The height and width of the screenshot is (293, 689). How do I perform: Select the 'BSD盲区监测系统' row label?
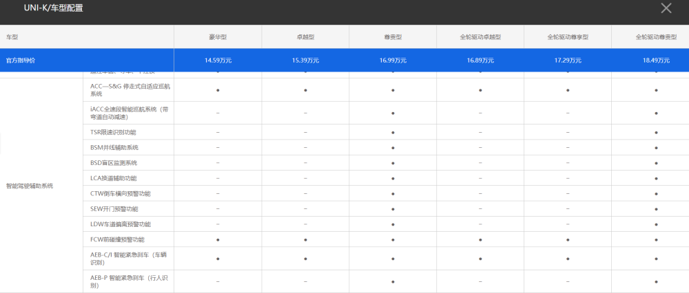(x=114, y=163)
